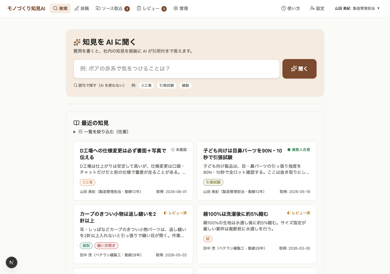Viewport: 390px width, 274px height.
Task: Open 設定 settings
Action: [317, 9]
